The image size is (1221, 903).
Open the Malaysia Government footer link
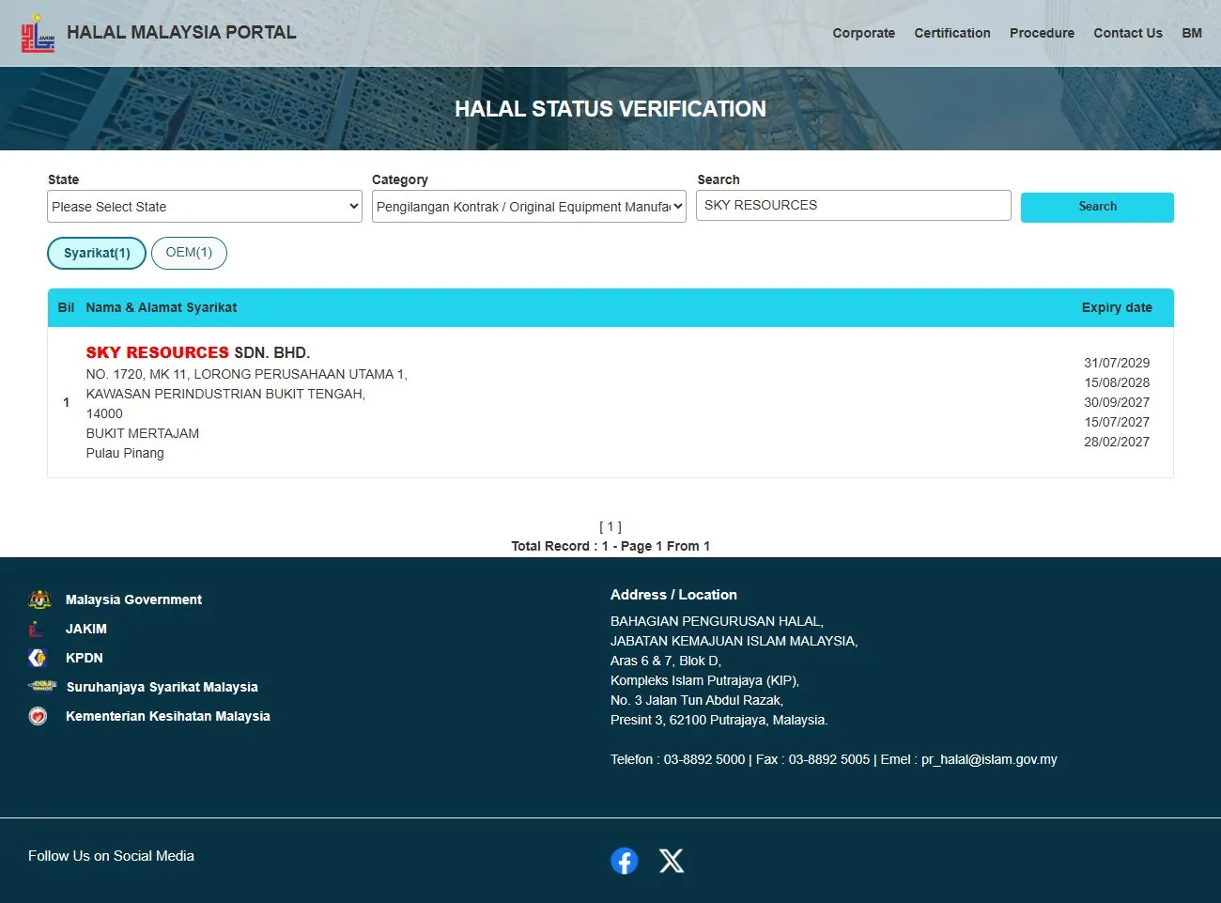point(133,599)
